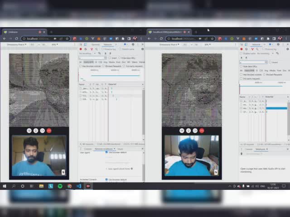Open network conditions icon in right DevTools
This screenshot has width=290, height=217.
pos(277,53)
